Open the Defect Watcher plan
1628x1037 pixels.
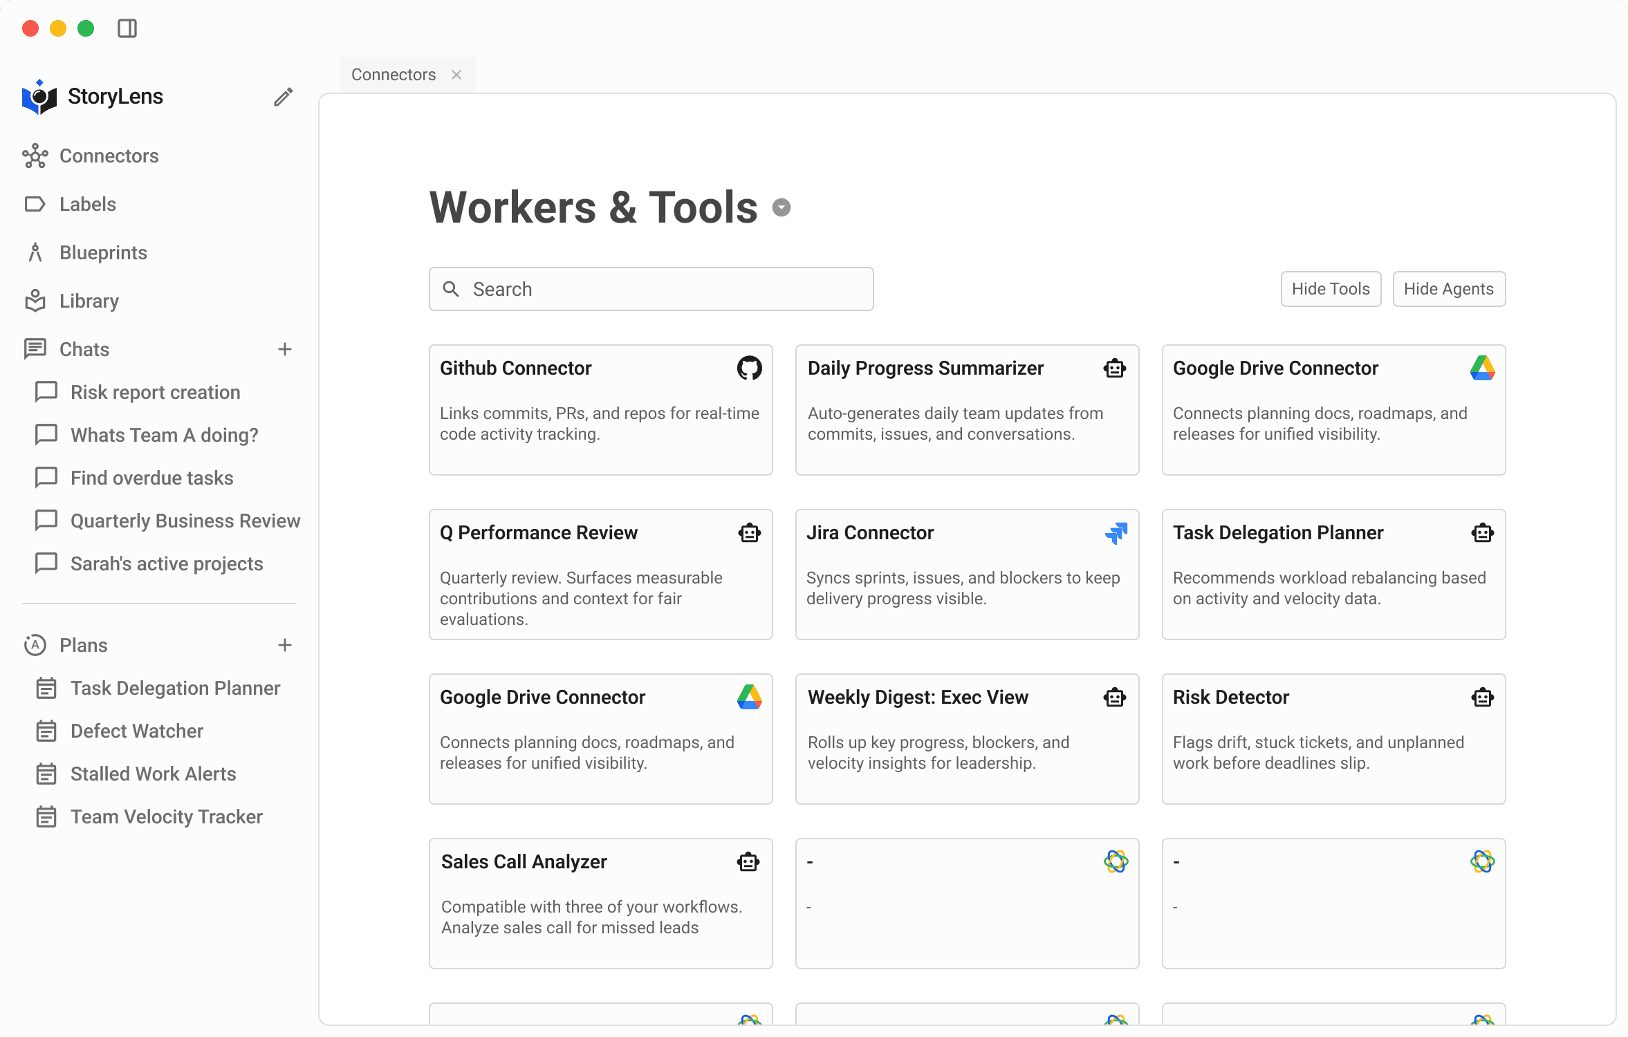pyautogui.click(x=136, y=731)
